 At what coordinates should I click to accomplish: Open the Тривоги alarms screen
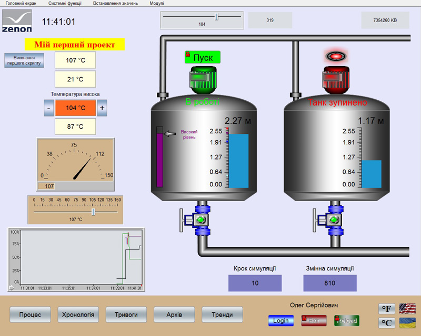(x=126, y=314)
